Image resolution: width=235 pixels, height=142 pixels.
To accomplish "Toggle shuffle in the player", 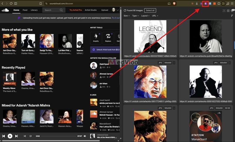I will 25,136.
